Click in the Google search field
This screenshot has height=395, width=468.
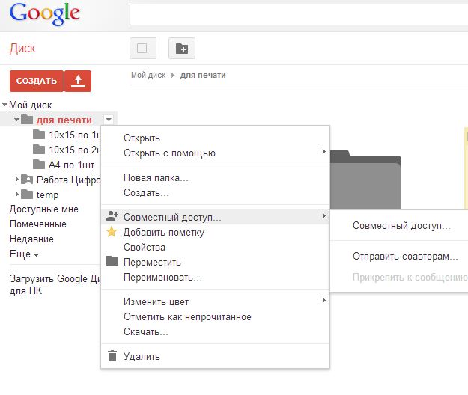299,15
